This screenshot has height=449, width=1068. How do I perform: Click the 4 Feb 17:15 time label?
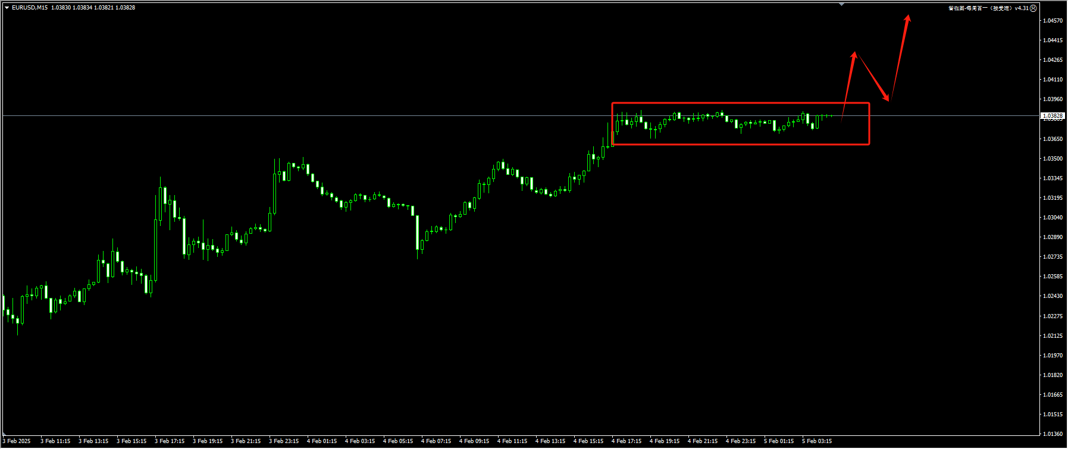627,441
